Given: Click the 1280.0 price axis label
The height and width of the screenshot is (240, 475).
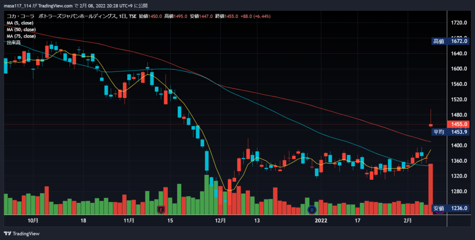Looking at the screenshot, I should click(459, 191).
